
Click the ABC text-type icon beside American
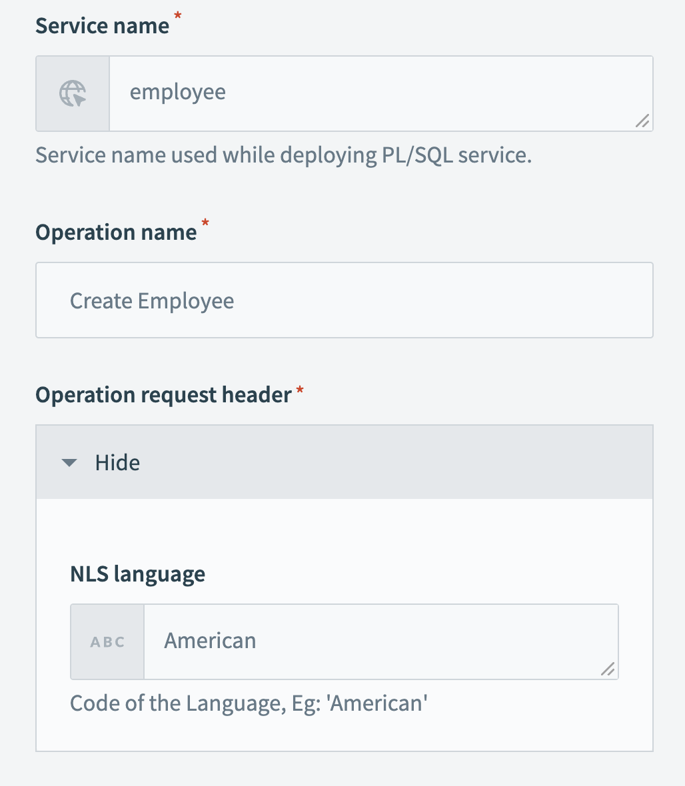[107, 642]
